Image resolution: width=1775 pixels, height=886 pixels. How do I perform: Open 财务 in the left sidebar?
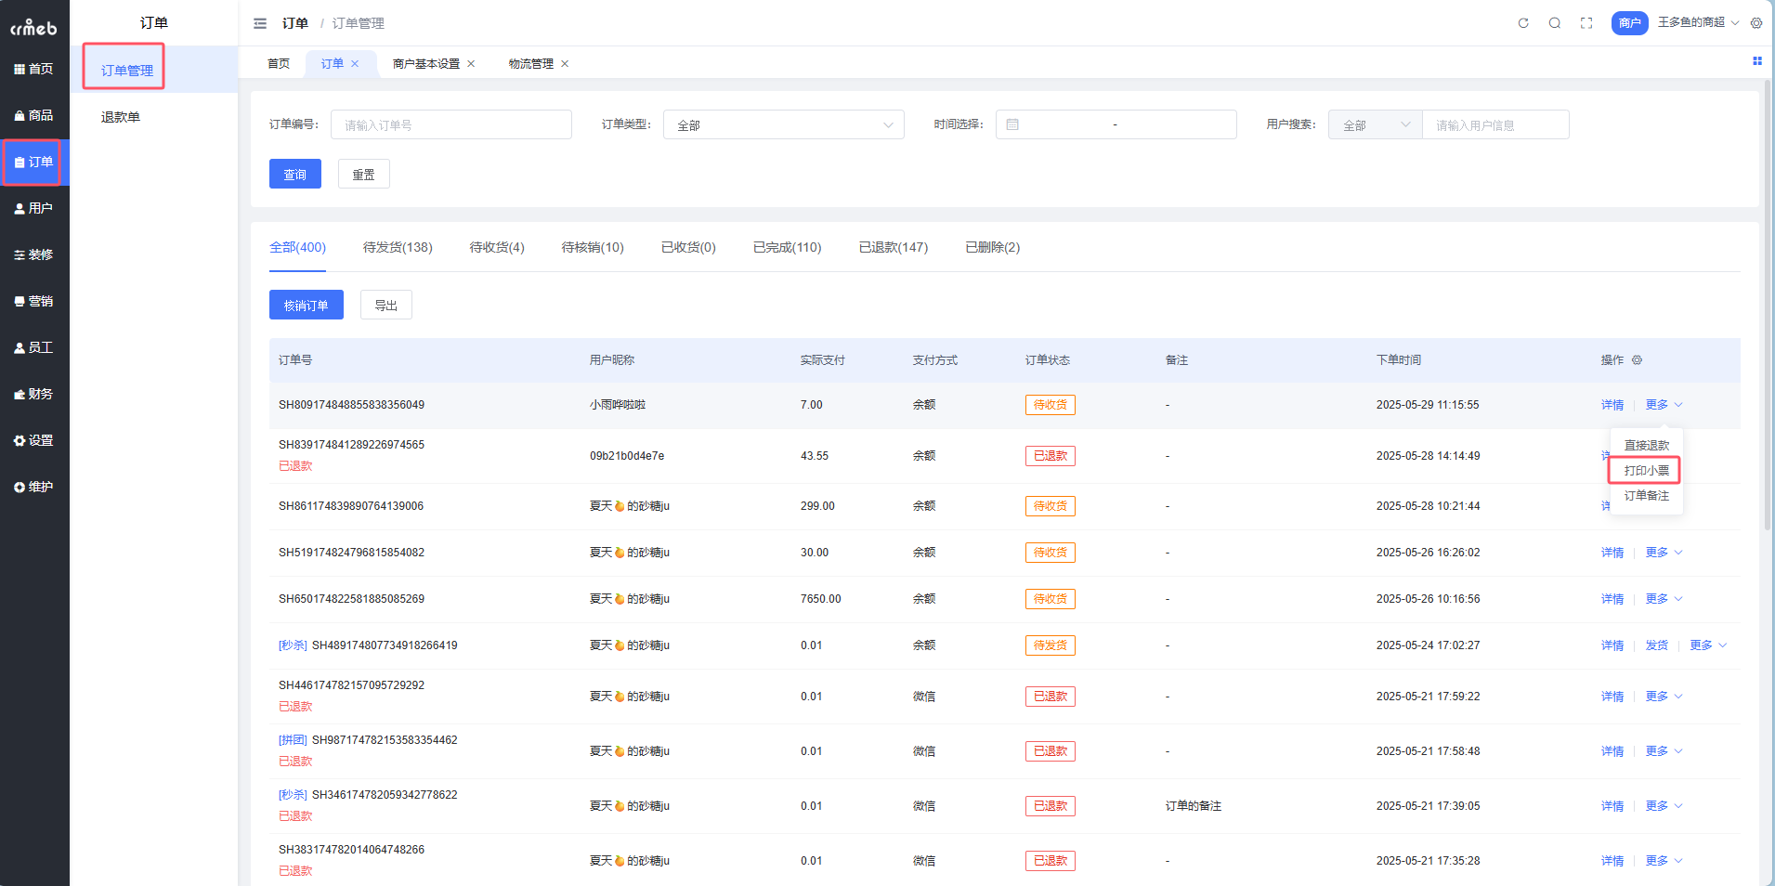34,394
